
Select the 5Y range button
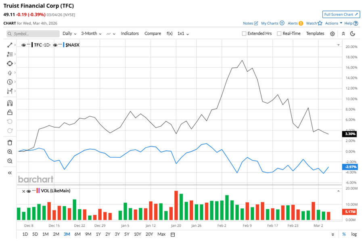tap(127, 234)
